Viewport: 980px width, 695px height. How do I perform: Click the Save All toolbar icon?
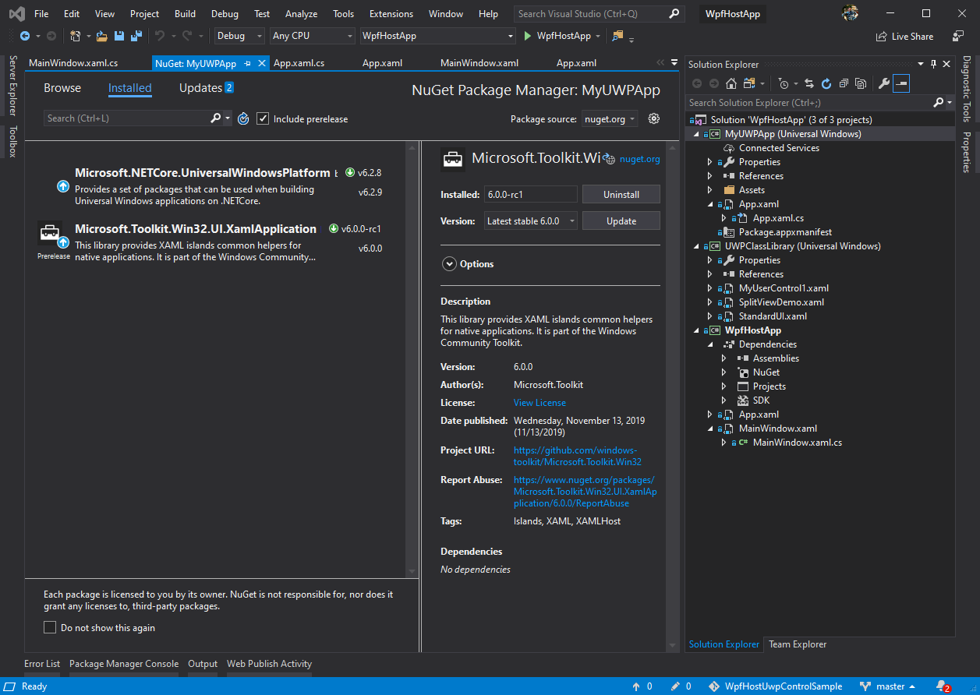(x=136, y=36)
